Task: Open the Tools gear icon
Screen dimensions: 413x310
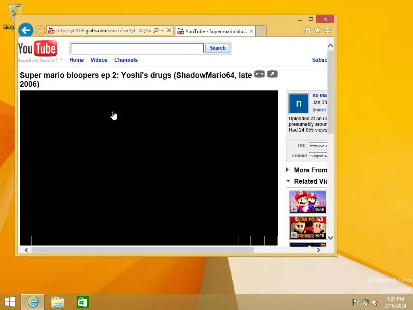Action: (327, 30)
